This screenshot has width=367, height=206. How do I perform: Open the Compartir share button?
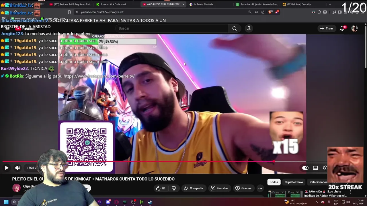194,188
